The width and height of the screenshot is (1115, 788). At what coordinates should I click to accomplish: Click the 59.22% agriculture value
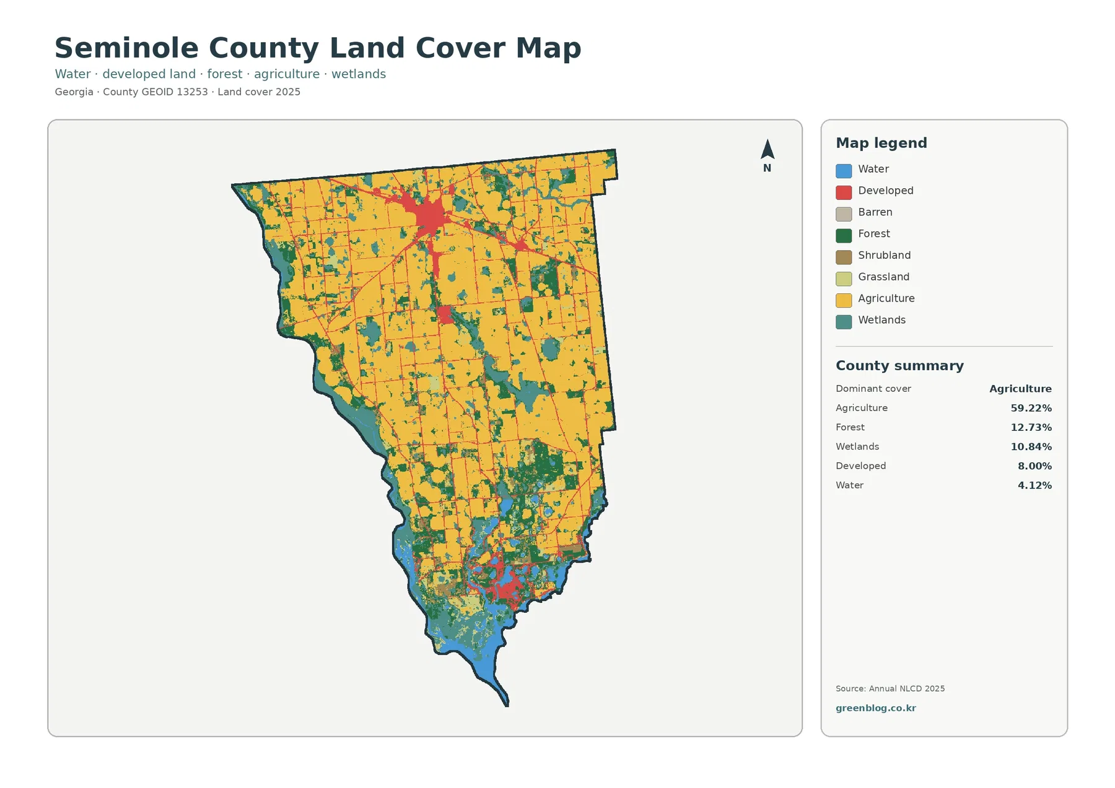(1031, 408)
